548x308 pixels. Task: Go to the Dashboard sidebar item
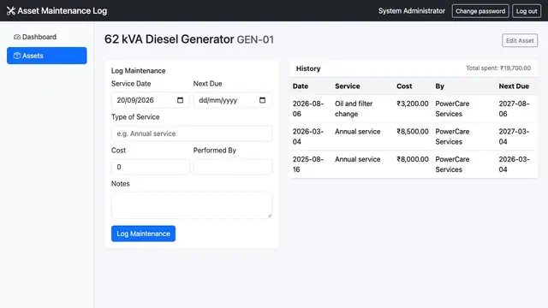(47, 37)
